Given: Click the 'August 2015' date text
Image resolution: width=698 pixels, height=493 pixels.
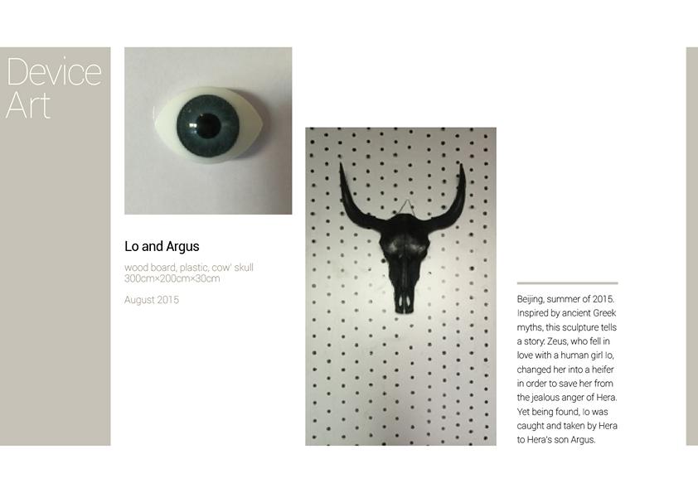Looking at the screenshot, I should [x=152, y=300].
